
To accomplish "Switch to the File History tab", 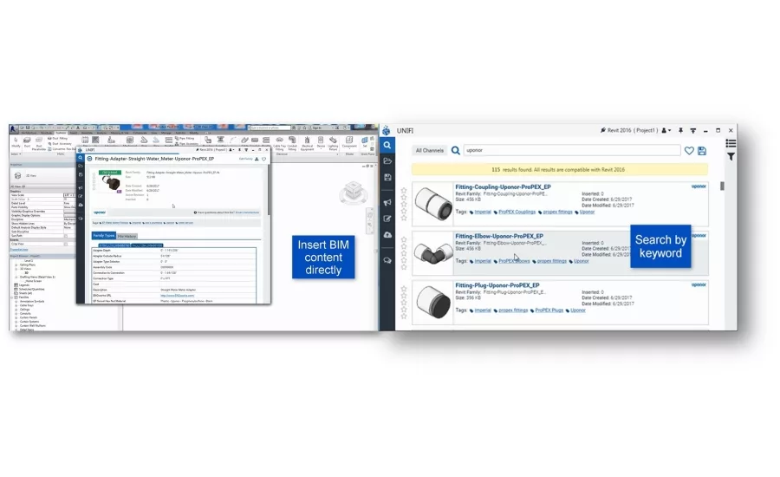I will [127, 236].
